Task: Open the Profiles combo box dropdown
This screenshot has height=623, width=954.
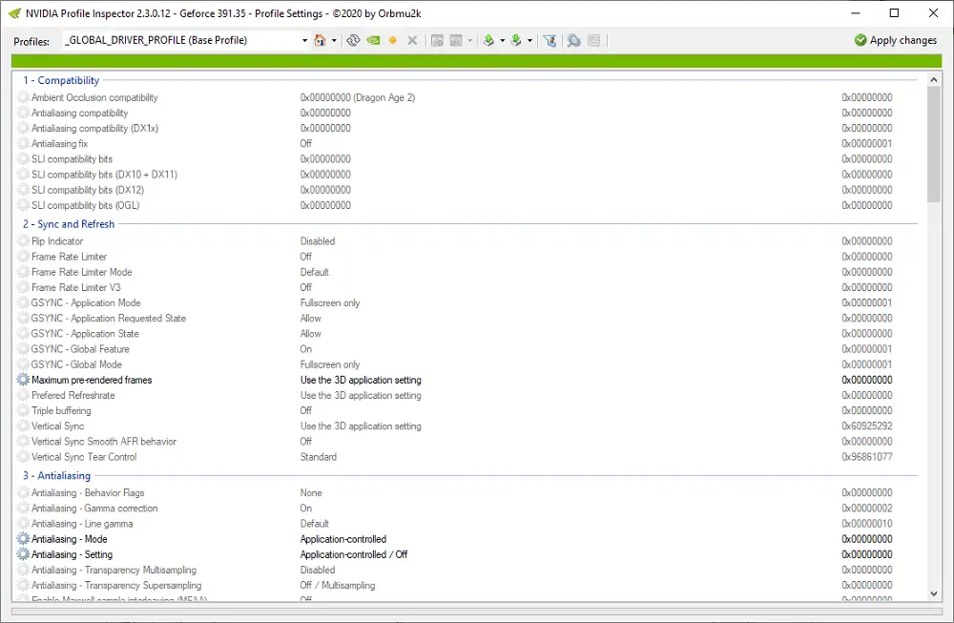Action: (305, 40)
